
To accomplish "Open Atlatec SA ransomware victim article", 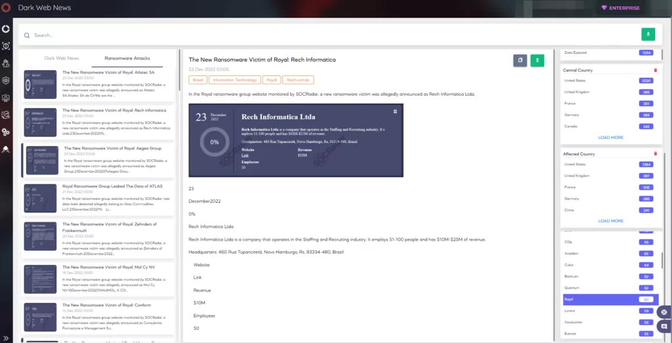I will coord(98,85).
